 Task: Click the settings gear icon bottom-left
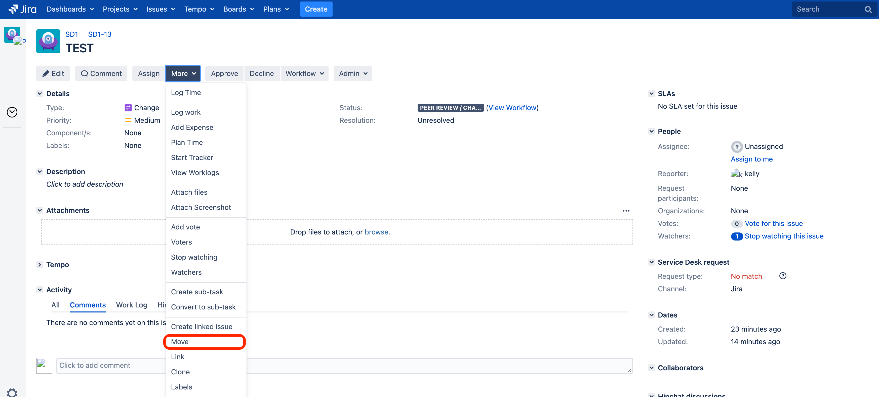[x=12, y=392]
